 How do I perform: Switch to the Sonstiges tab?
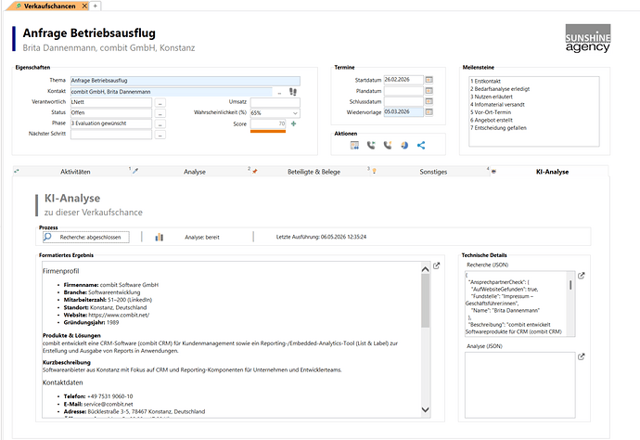(x=433, y=172)
